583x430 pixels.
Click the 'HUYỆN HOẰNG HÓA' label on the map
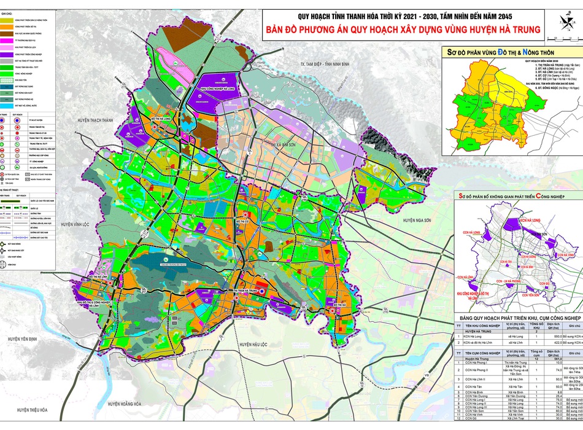tap(125, 404)
